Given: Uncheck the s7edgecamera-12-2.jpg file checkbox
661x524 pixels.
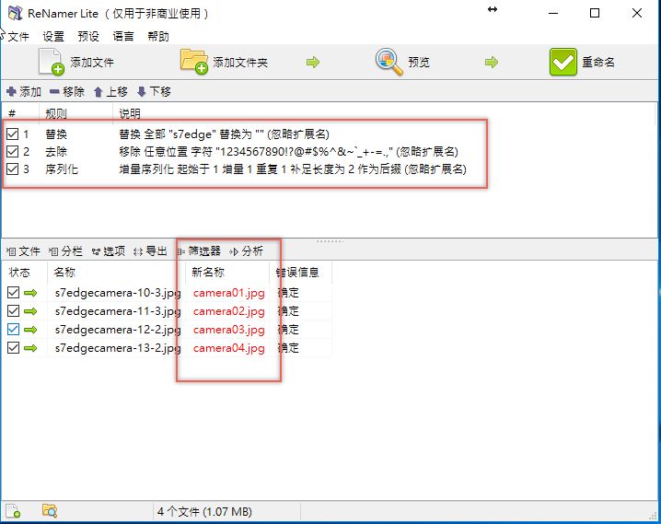Looking at the screenshot, I should [x=14, y=330].
